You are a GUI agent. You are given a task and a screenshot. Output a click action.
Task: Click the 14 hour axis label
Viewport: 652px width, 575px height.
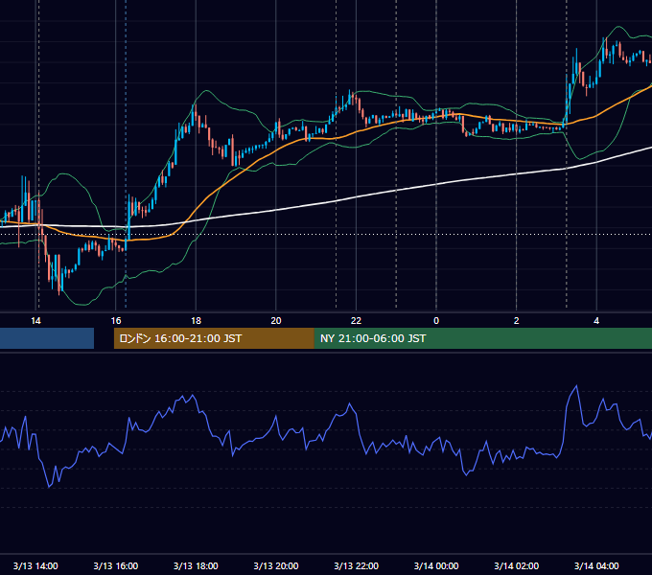(35, 321)
